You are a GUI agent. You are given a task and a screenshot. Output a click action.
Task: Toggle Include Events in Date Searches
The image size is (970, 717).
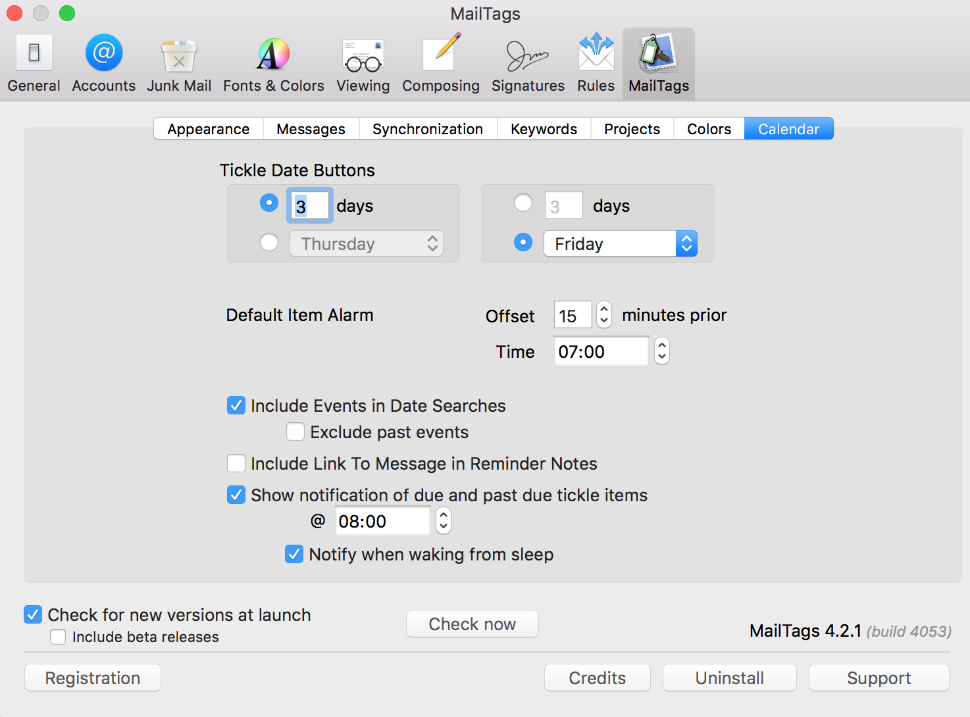click(236, 405)
